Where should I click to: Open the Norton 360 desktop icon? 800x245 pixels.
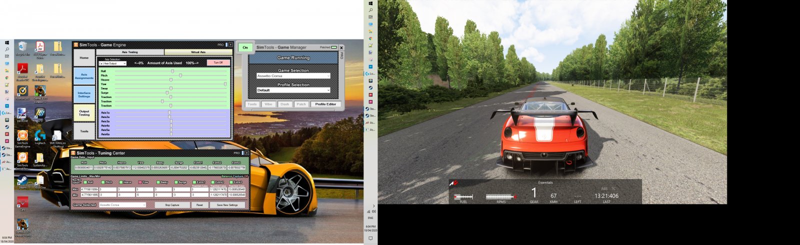pos(22,91)
